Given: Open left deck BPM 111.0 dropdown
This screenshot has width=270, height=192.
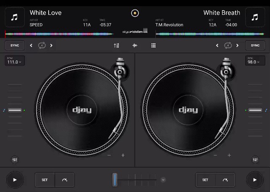Looking at the screenshot, I should (x=15, y=61).
